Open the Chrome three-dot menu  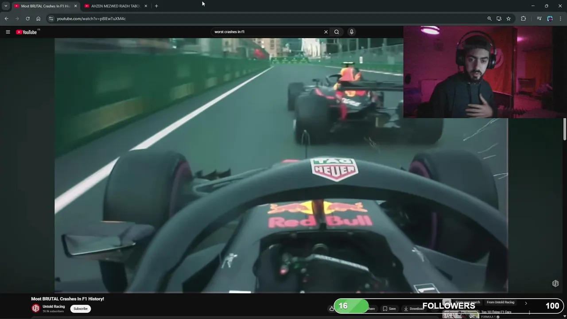coord(561,19)
